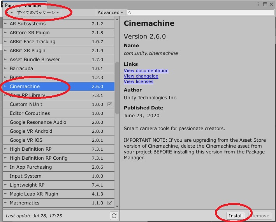Expand the AR Subsystems package versions
This screenshot has height=222, width=276.
point(5,23)
